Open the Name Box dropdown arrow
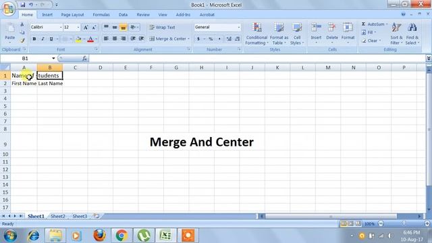 click(x=53, y=59)
